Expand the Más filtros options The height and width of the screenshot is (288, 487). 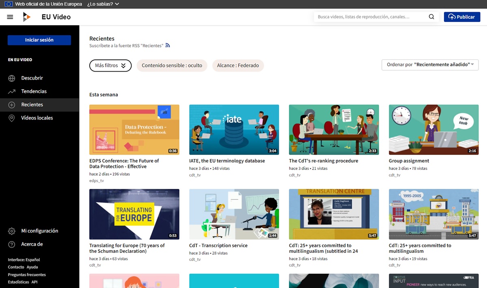pyautogui.click(x=110, y=66)
